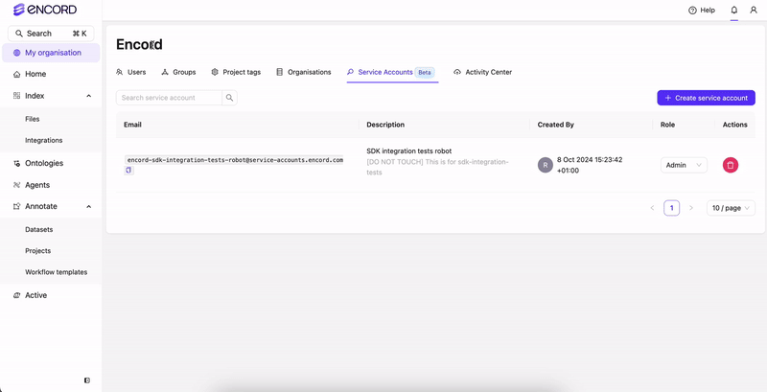Open Integrations under Index
This screenshot has width=767, height=392.
pyautogui.click(x=43, y=140)
